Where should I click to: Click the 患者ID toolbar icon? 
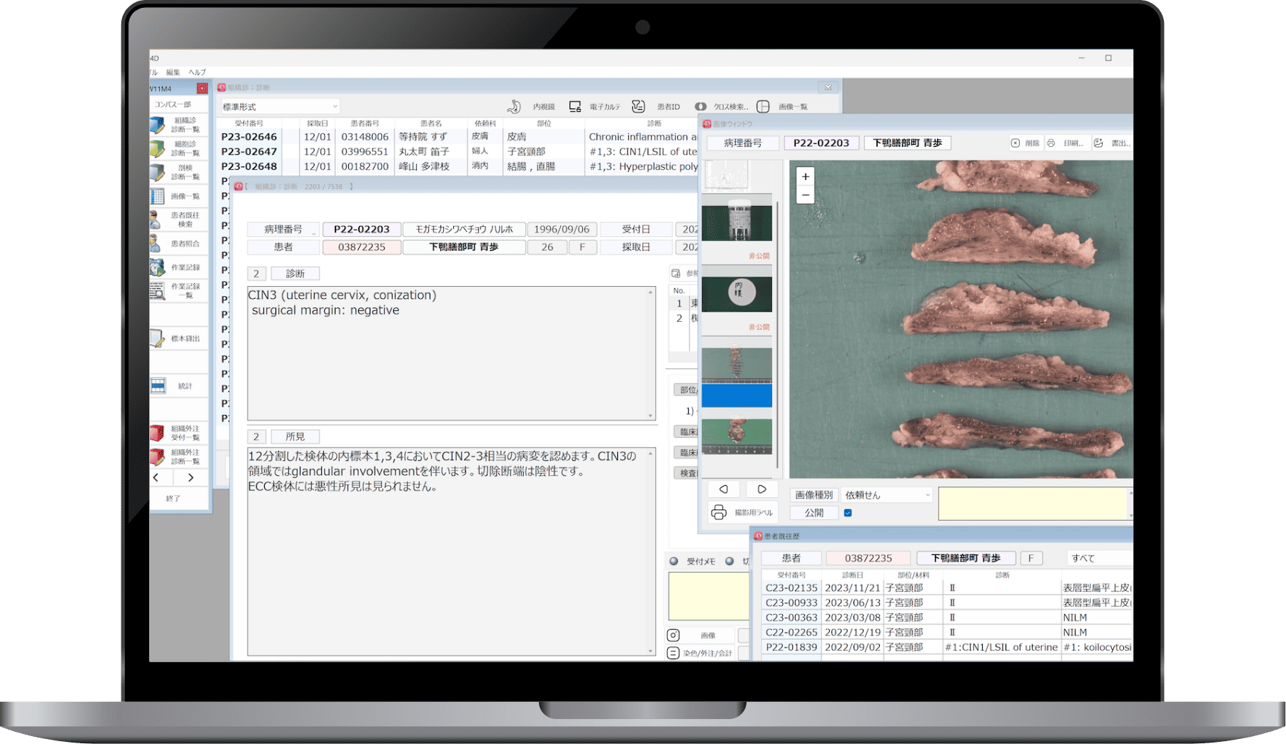coord(638,106)
